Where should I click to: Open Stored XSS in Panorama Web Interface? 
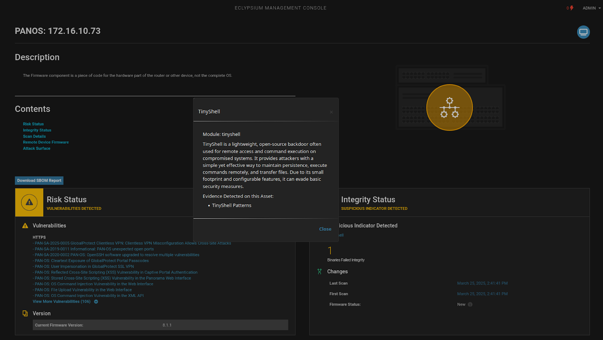tap(112, 278)
